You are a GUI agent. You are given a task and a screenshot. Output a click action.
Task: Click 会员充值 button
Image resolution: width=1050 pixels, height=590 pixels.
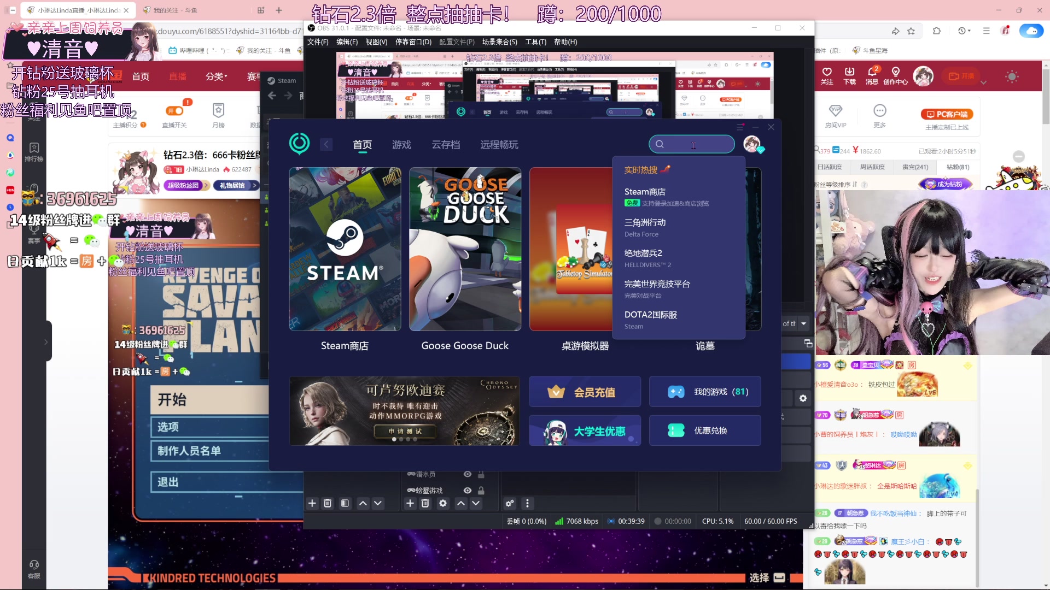[x=585, y=392]
